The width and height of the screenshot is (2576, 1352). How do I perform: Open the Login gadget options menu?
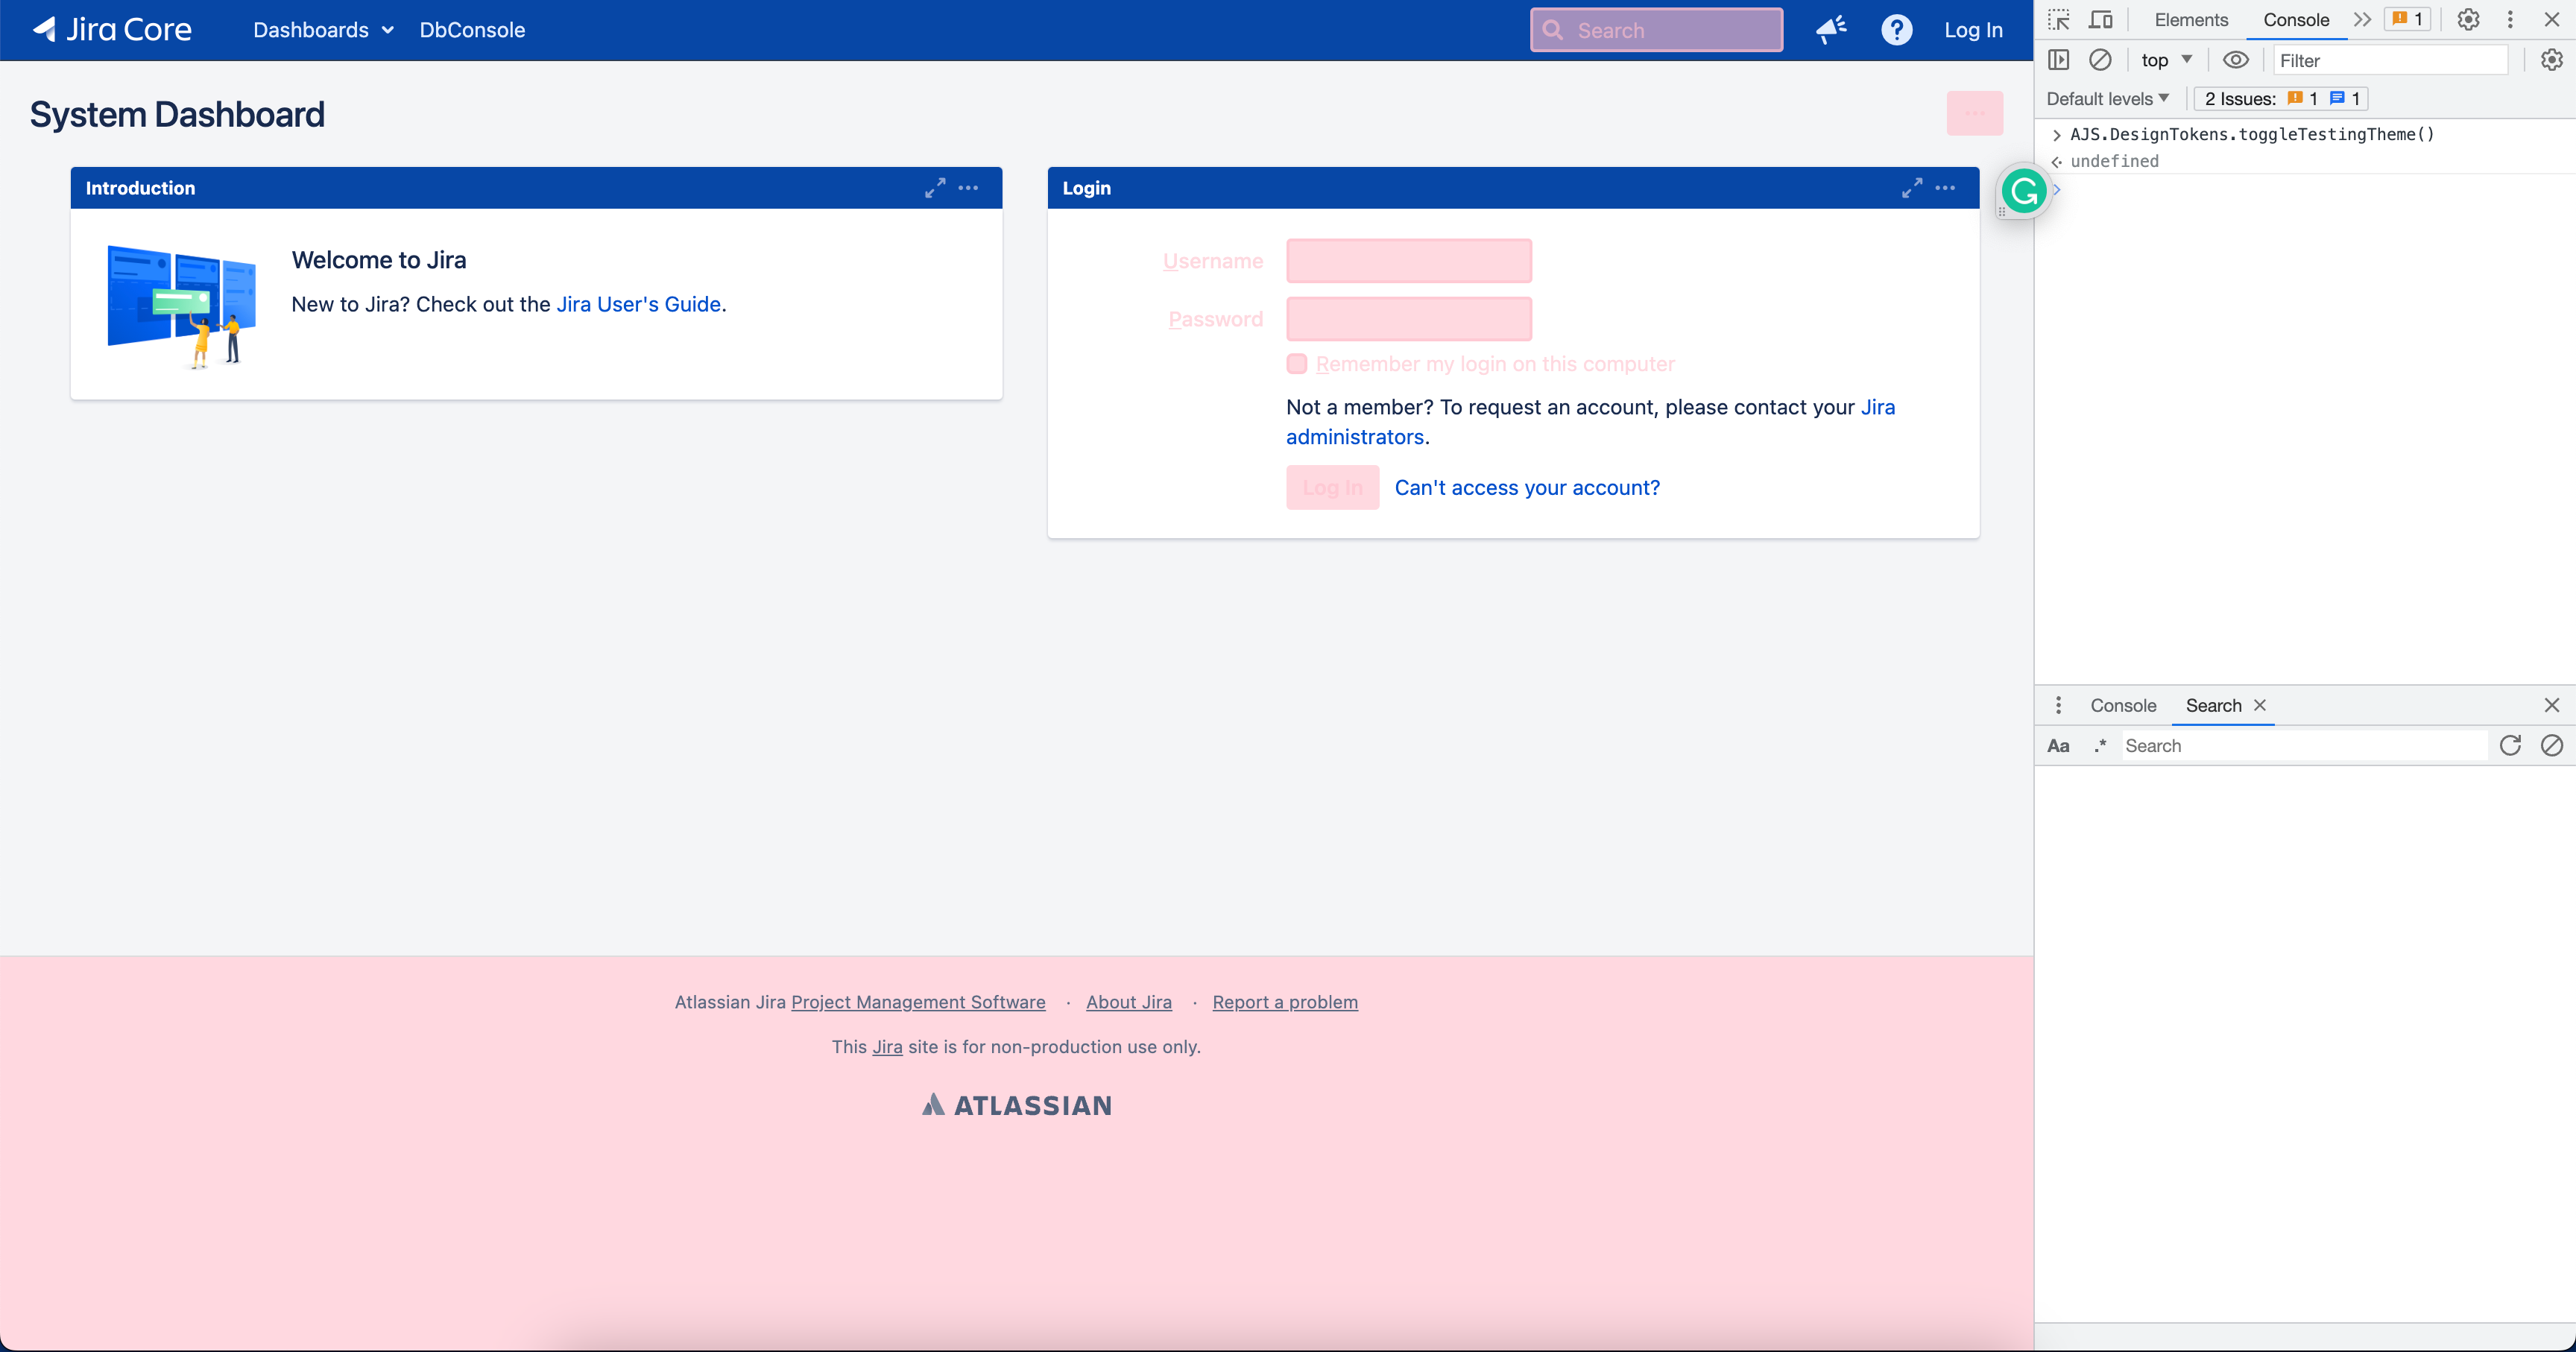[x=1946, y=187]
